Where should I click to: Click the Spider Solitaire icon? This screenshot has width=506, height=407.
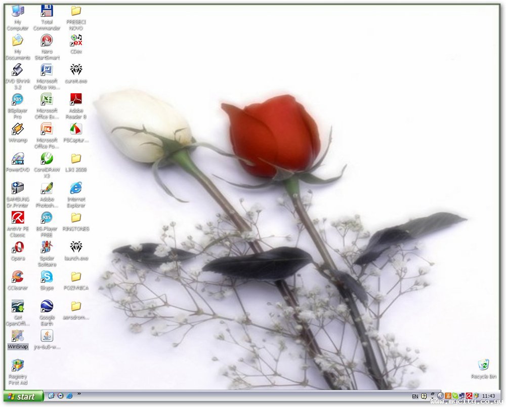tap(47, 254)
